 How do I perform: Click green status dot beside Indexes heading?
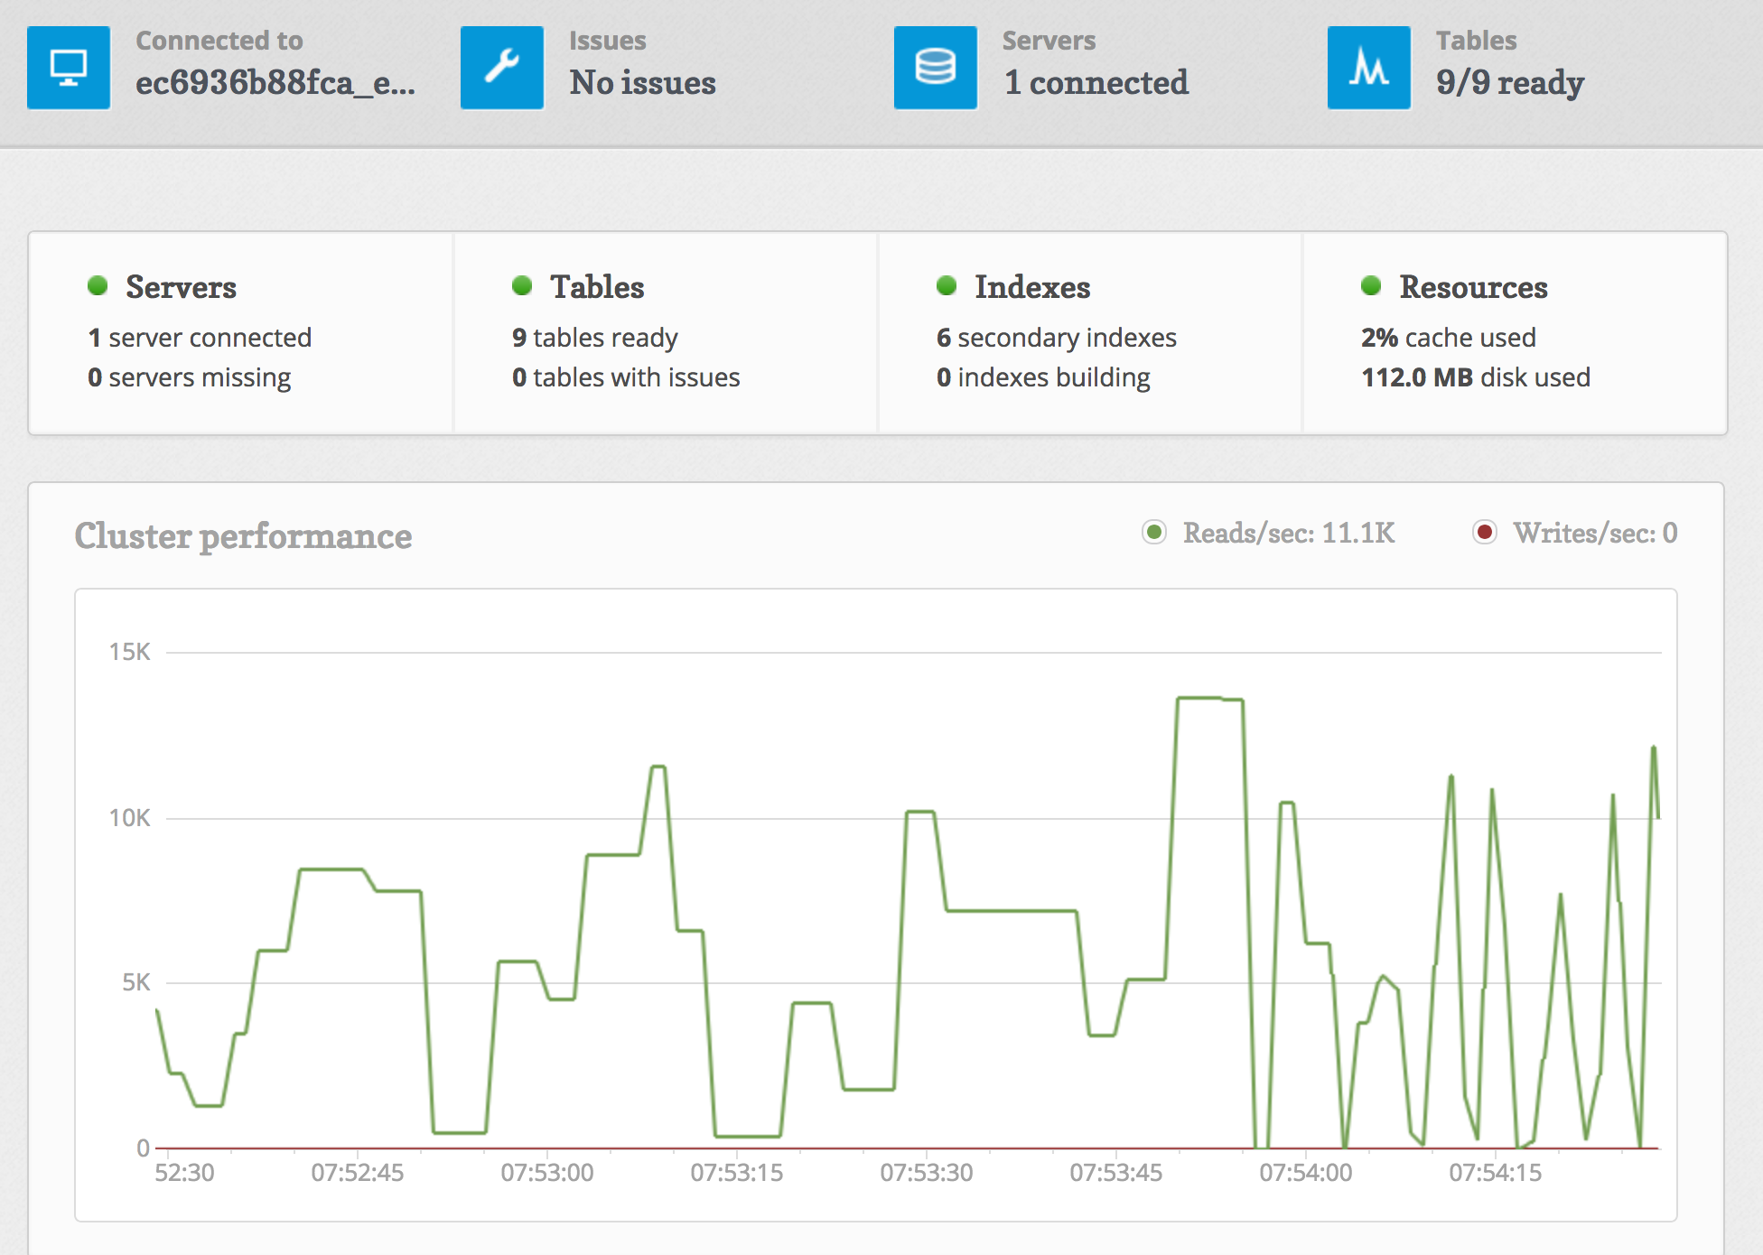click(x=947, y=286)
